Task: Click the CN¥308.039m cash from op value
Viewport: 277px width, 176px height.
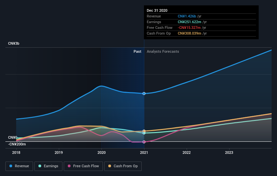Action: [x=190, y=33]
